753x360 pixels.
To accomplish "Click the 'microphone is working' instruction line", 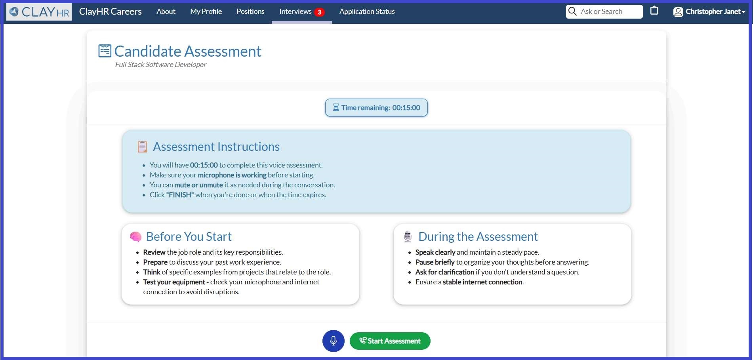I will click(232, 175).
